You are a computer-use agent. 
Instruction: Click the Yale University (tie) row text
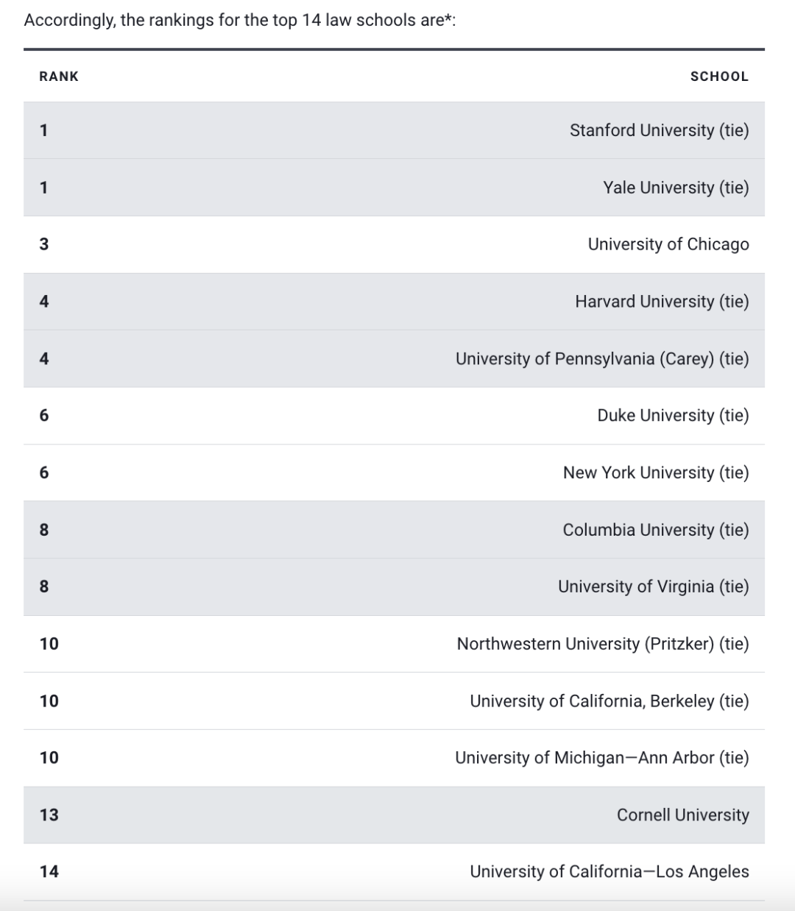(x=676, y=188)
